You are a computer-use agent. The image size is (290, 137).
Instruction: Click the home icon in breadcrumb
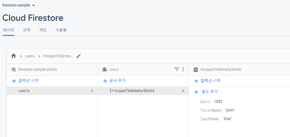pyautogui.click(x=13, y=56)
